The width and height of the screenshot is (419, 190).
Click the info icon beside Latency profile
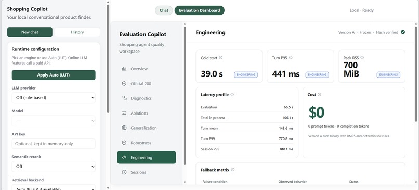tap(232, 94)
